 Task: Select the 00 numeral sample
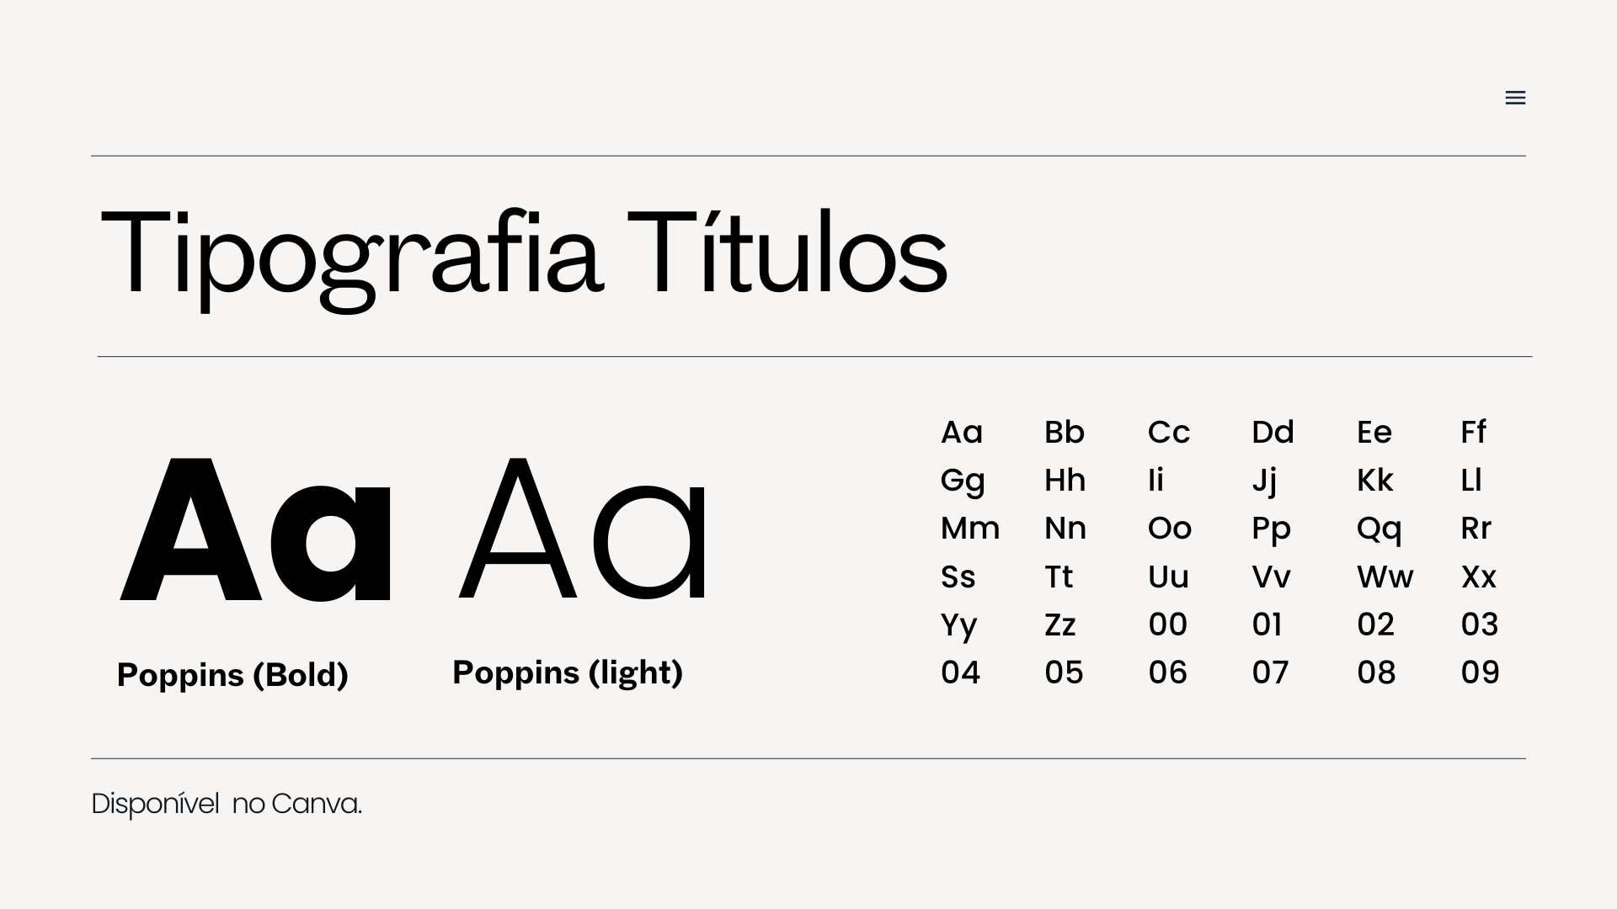[1168, 625]
